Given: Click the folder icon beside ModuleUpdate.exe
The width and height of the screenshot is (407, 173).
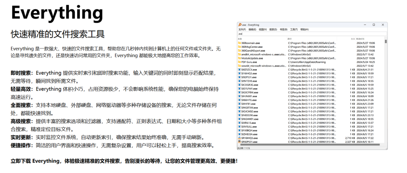Looking at the screenshot, I should pos(239,58).
